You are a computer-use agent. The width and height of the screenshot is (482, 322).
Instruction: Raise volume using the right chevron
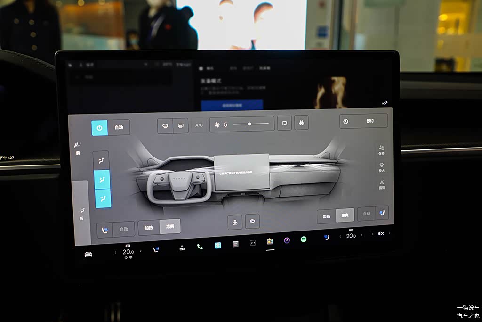(x=389, y=233)
